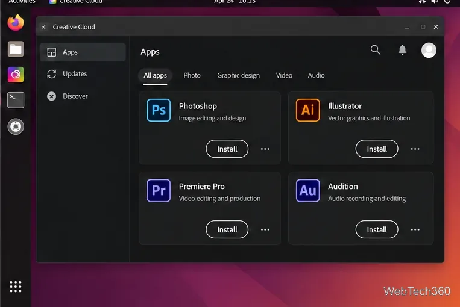460x307 pixels.
Task: Open the Premiere Pro Pr icon
Action: pyautogui.click(x=159, y=190)
